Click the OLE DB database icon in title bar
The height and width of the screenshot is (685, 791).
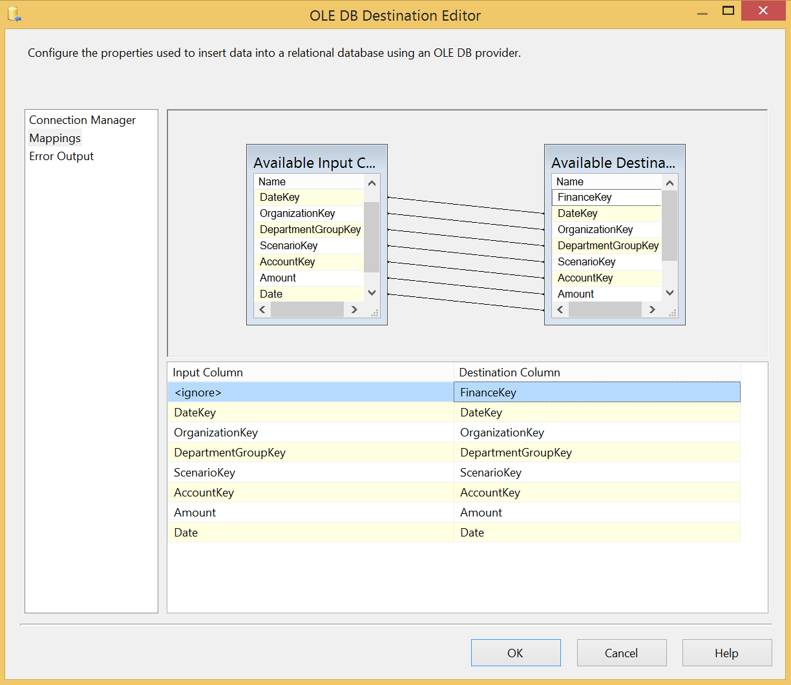(15, 15)
